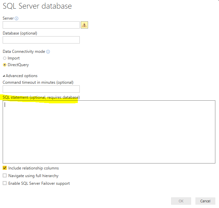Click the 'SQL statement (optional, requires database)' label
This screenshot has height=208, width=219.
[x=41, y=97]
